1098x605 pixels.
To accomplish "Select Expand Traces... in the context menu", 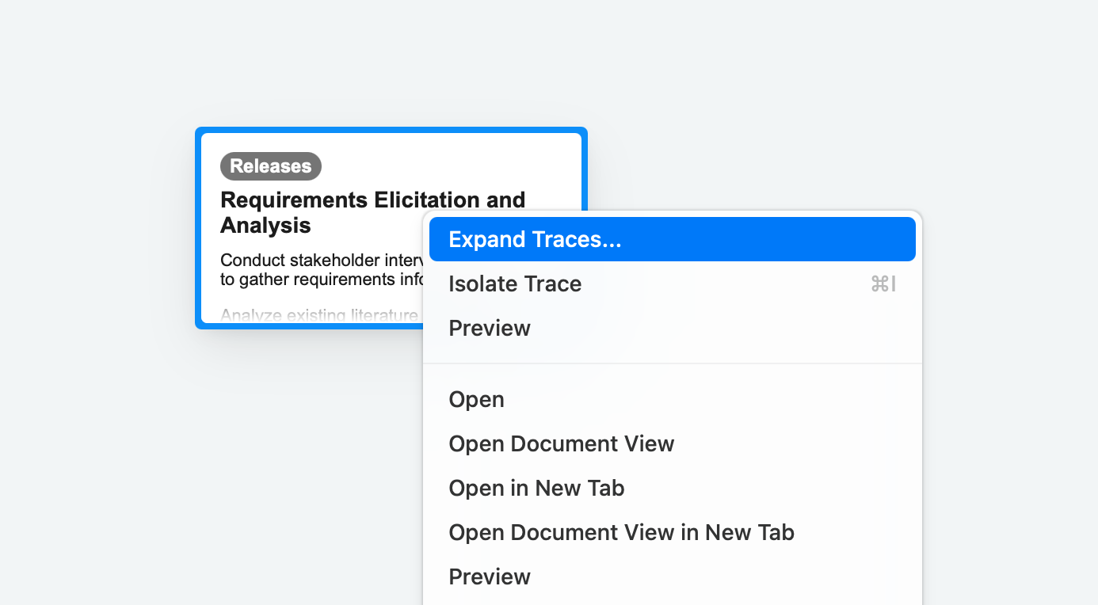I will coord(535,239).
